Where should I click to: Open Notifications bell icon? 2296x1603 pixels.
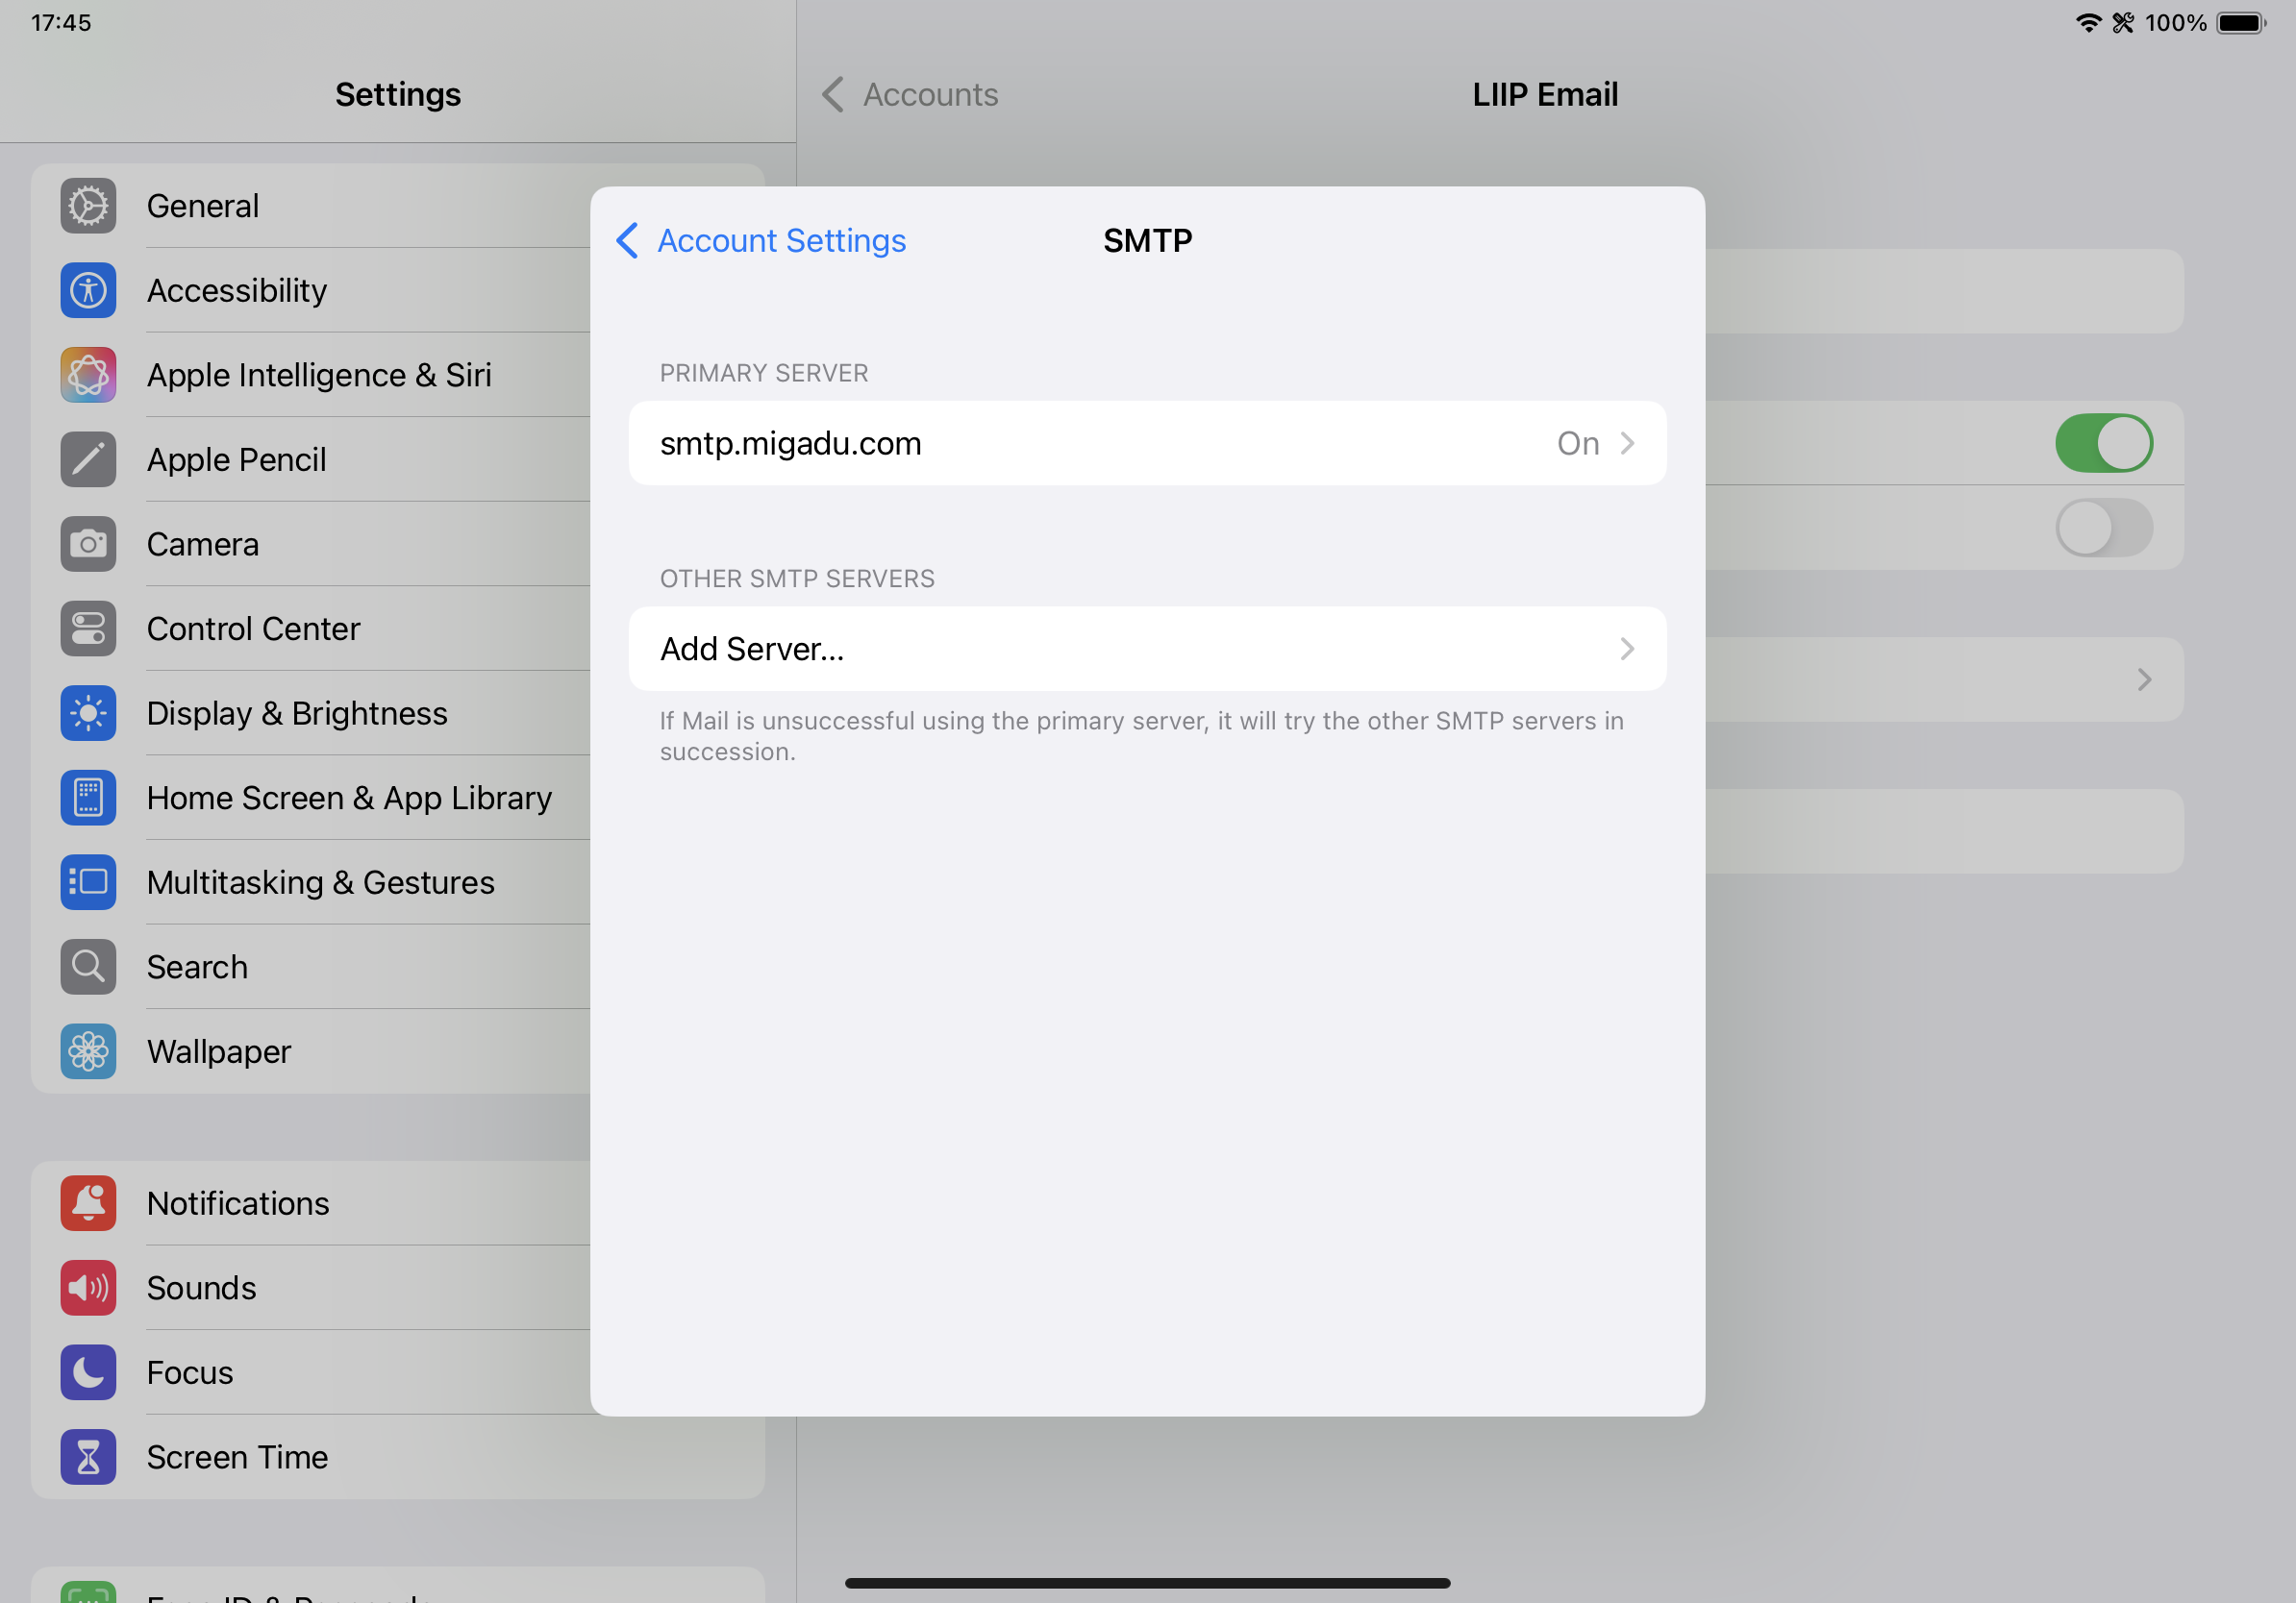[x=88, y=1203]
